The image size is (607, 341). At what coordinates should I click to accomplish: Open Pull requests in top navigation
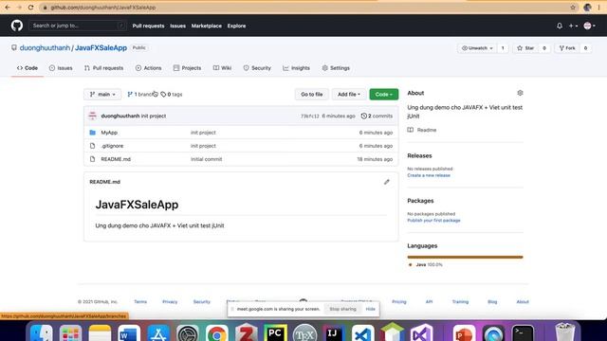[148, 26]
